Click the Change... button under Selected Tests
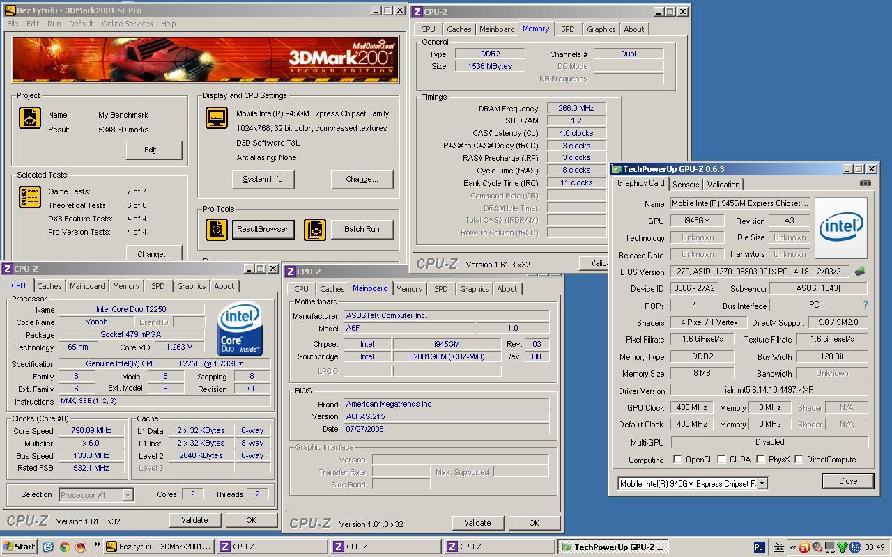Viewport: 892px width, 557px height. 154,253
